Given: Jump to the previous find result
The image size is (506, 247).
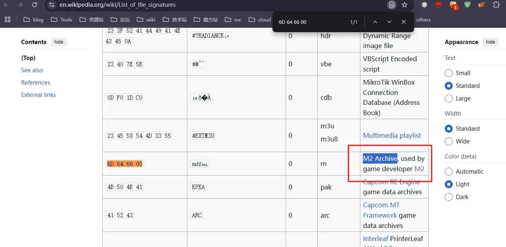Looking at the screenshot, I should coord(375,22).
